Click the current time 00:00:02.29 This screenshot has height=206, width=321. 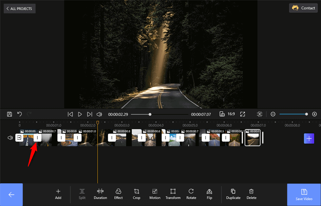118,114
